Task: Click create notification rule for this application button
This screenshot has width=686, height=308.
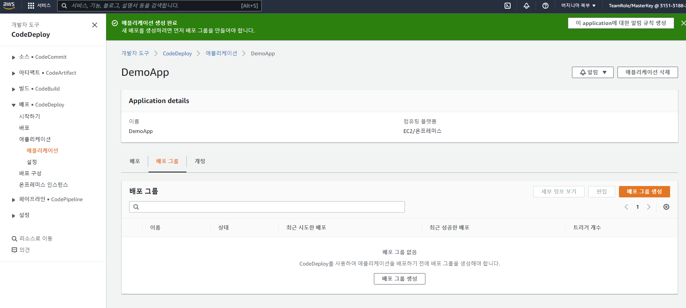Action: (621, 23)
